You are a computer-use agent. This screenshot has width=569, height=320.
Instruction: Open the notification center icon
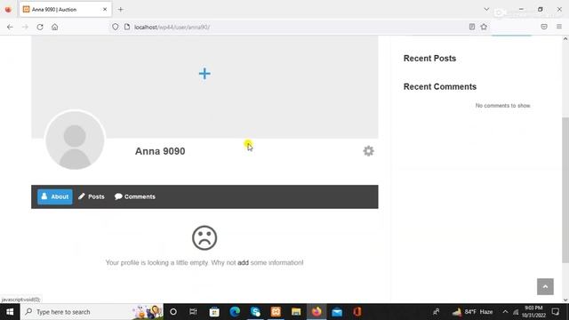(x=555, y=312)
